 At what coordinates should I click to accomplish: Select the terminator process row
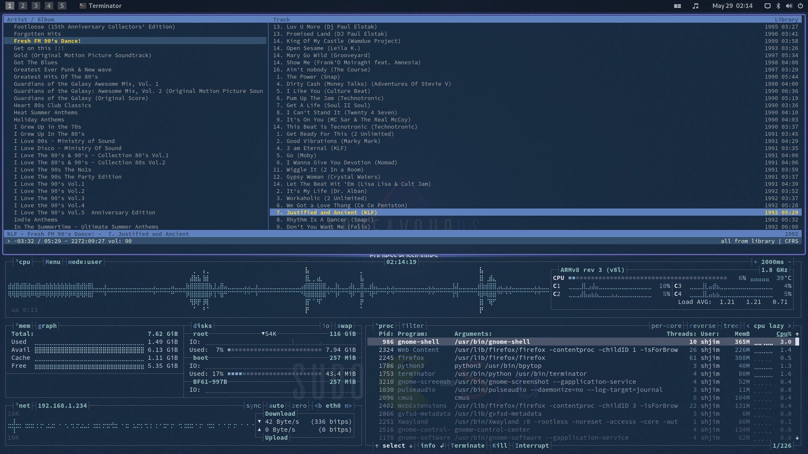(x=581, y=374)
